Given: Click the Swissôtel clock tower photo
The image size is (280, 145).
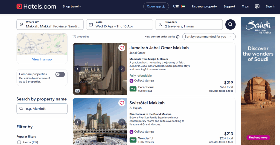Looking at the screenshot, I should 100,121.
